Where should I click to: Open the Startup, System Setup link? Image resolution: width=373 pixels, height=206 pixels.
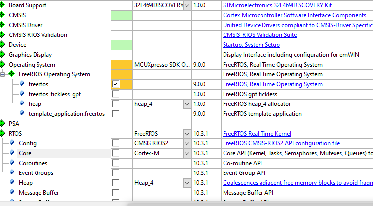[251, 45]
